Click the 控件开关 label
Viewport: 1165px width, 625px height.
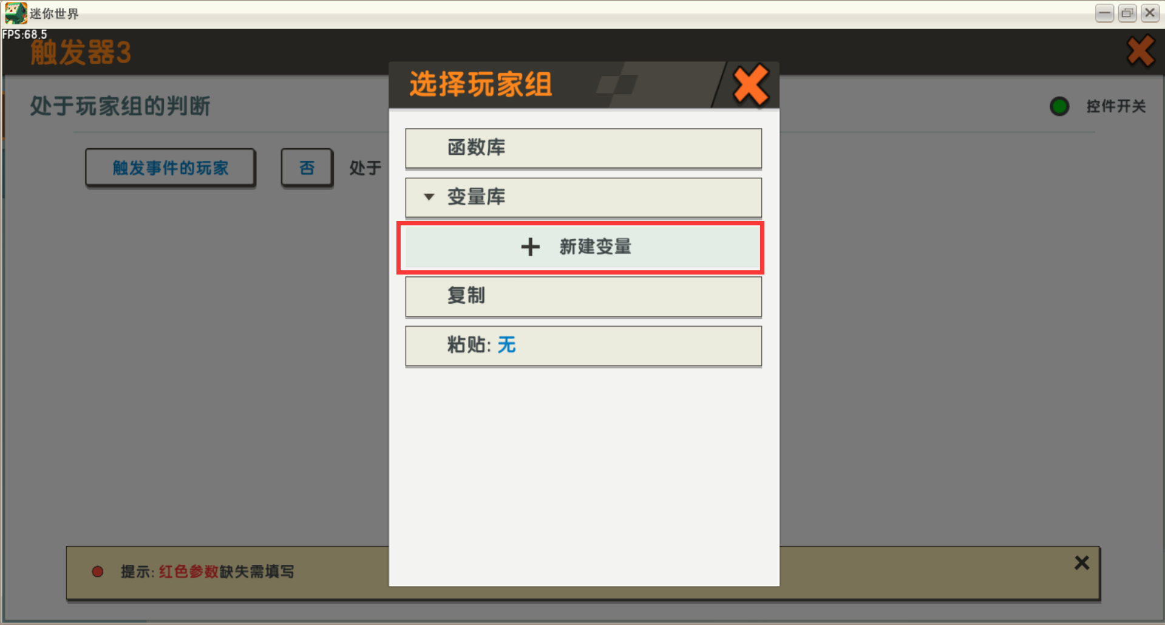click(x=1116, y=106)
